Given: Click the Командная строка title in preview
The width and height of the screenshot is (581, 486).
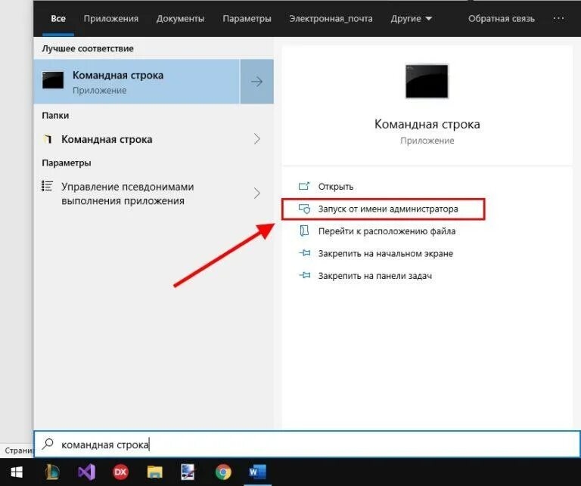Looking at the screenshot, I should click(x=427, y=124).
